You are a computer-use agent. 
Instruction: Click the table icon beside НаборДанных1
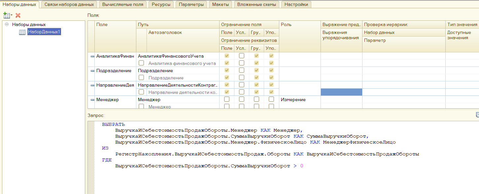(22, 32)
